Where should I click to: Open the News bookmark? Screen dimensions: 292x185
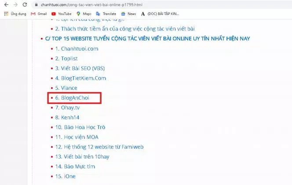pyautogui.click(x=128, y=14)
